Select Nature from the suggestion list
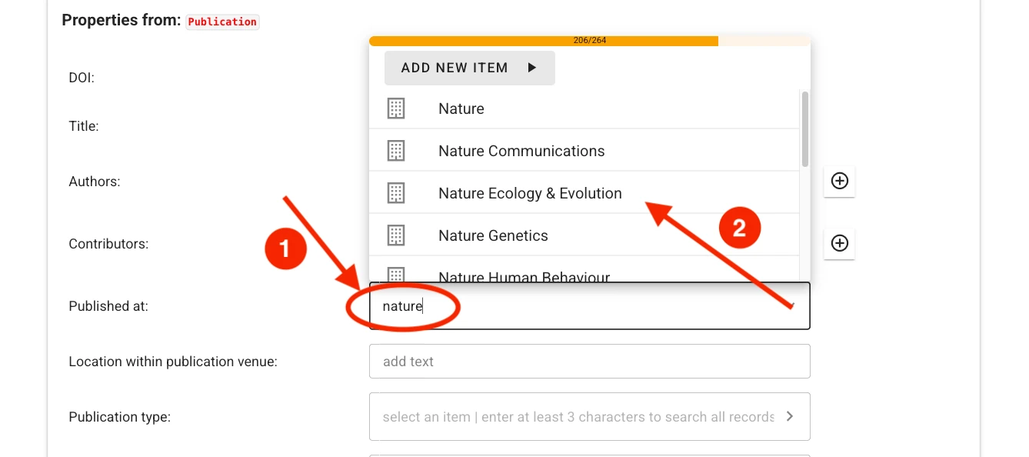 coord(461,108)
